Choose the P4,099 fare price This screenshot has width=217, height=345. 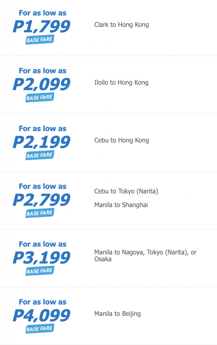(x=41, y=316)
